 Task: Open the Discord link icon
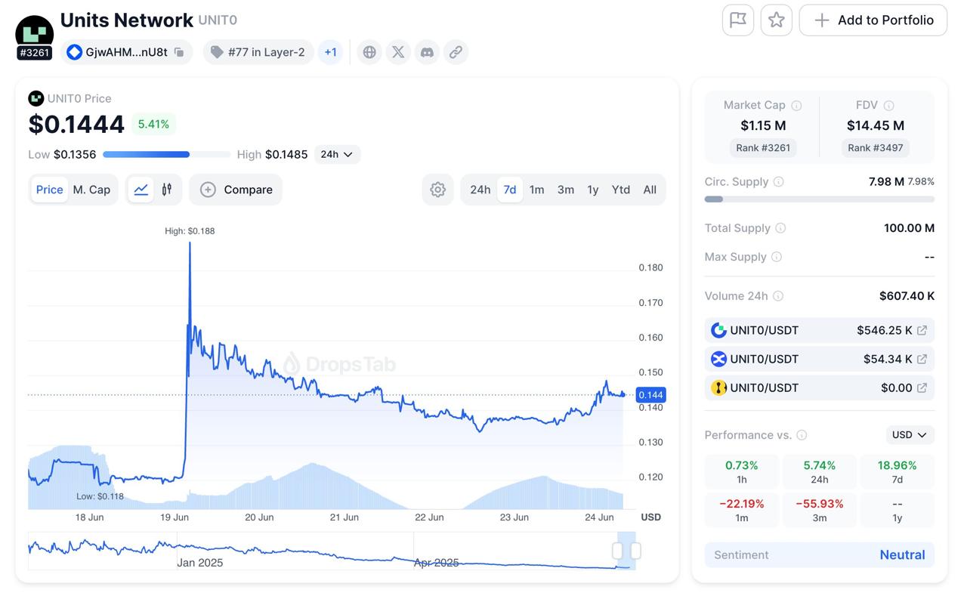click(427, 52)
